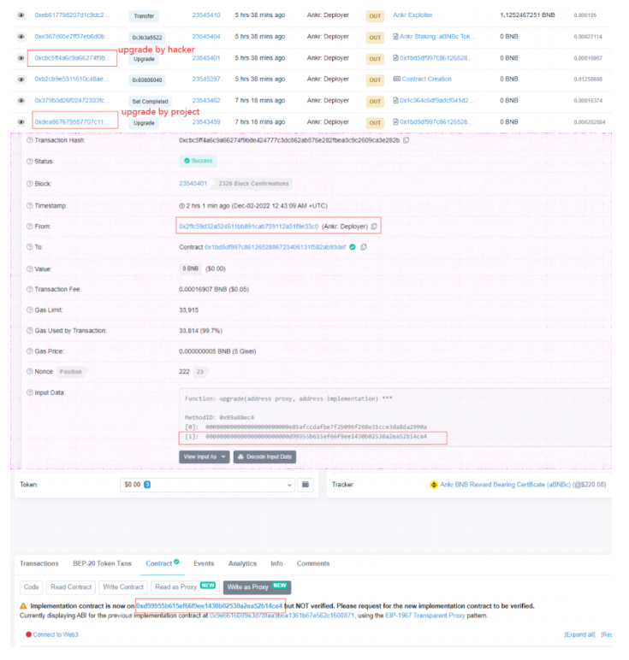Image resolution: width=629 pixels, height=660 pixels.
Task: Click the help icon next to Status
Action: (x=30, y=162)
